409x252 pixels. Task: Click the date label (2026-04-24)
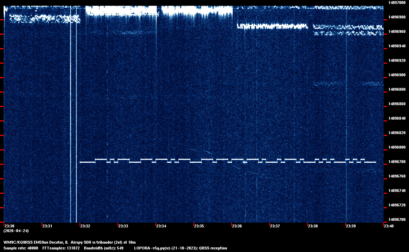(x=16, y=231)
